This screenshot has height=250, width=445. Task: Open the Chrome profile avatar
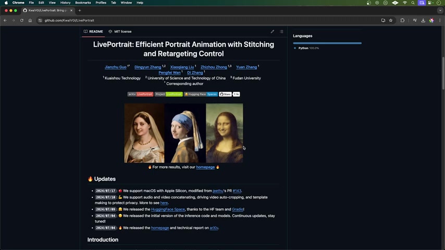click(x=431, y=20)
